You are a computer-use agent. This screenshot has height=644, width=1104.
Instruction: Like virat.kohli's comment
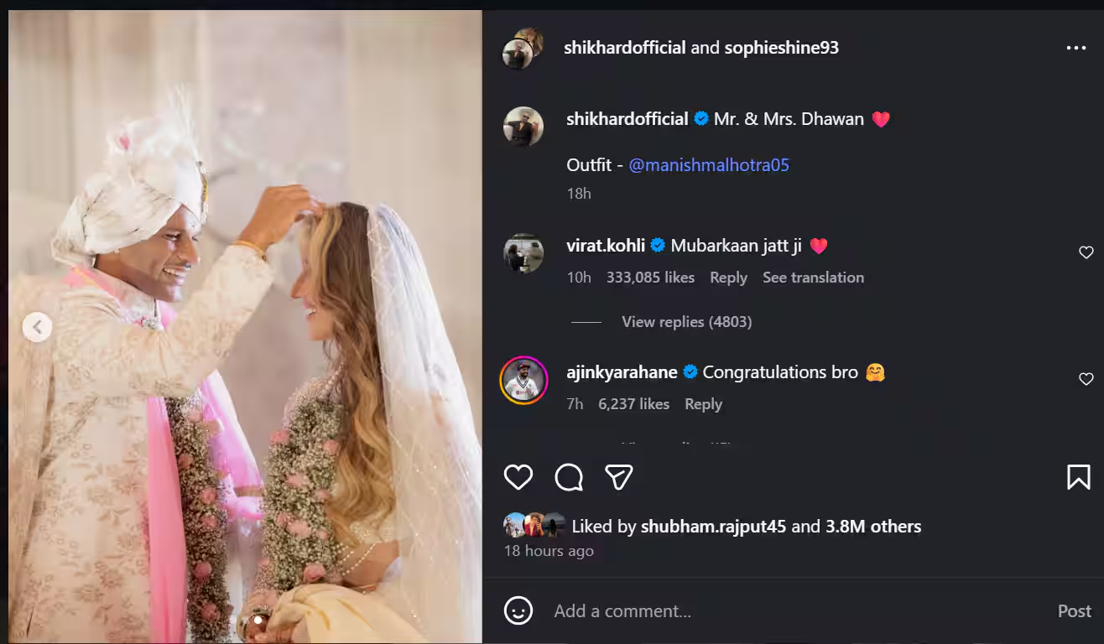tap(1086, 252)
